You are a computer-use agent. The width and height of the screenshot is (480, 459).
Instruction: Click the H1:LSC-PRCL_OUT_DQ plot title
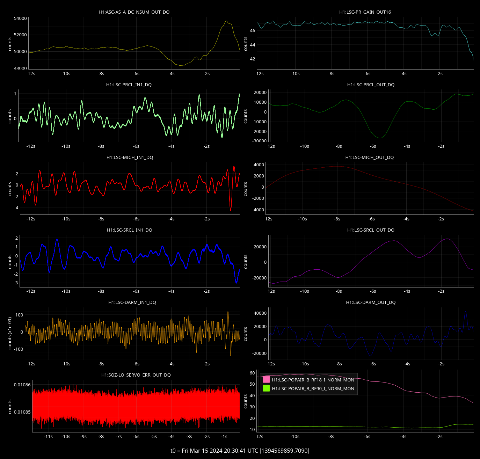(371, 85)
